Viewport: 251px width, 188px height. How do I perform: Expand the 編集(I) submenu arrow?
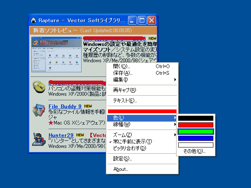[175, 80]
